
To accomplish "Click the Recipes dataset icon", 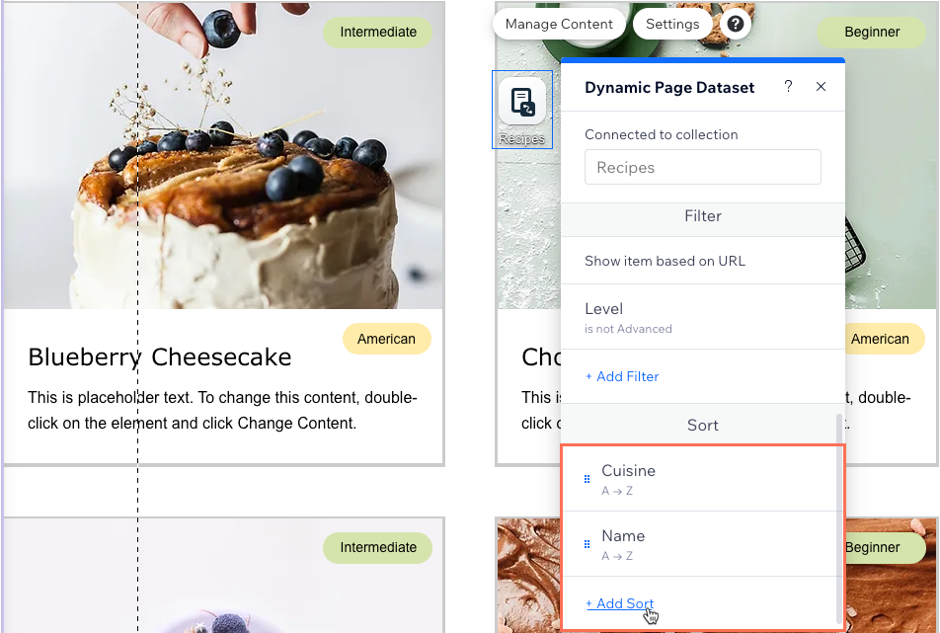I will (x=522, y=103).
